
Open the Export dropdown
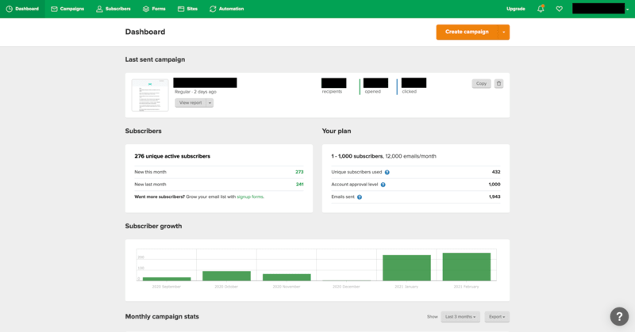(497, 317)
